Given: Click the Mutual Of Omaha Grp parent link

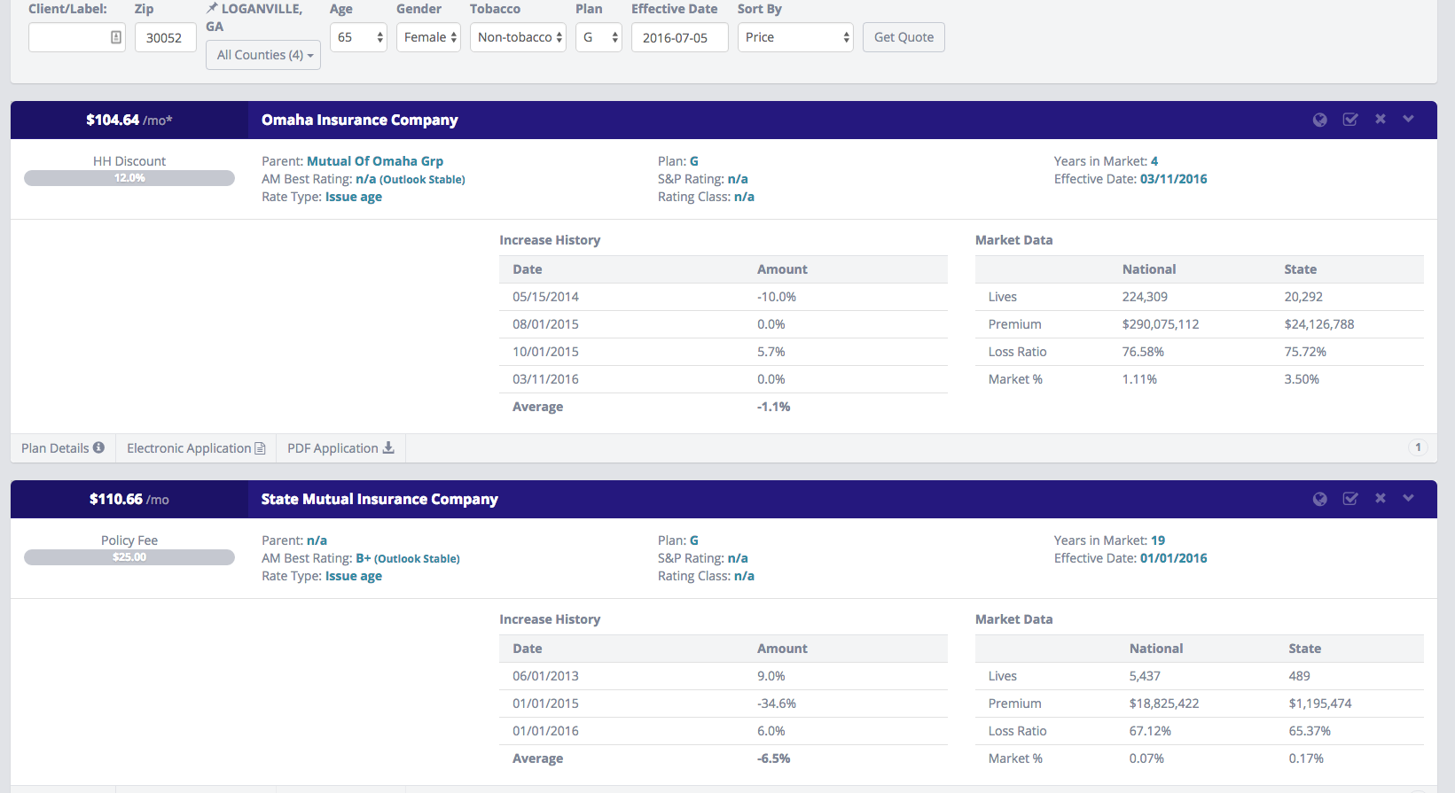Looking at the screenshot, I should [x=375, y=161].
